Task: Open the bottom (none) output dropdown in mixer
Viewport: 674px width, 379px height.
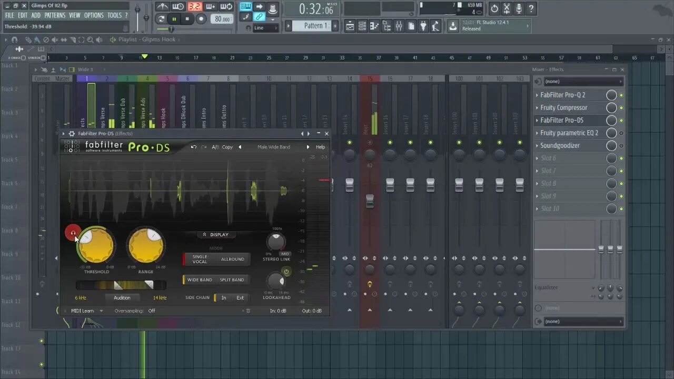Action: pyautogui.click(x=583, y=322)
